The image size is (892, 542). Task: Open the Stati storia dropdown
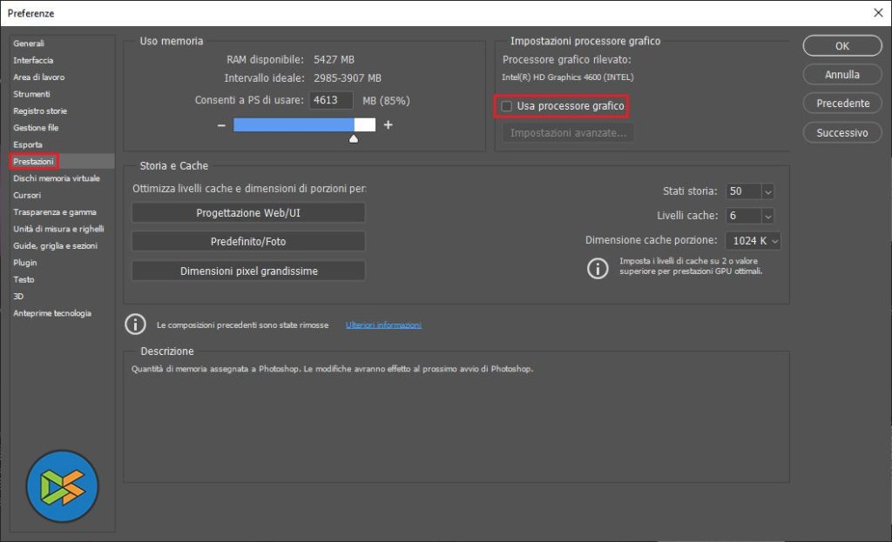point(752,191)
